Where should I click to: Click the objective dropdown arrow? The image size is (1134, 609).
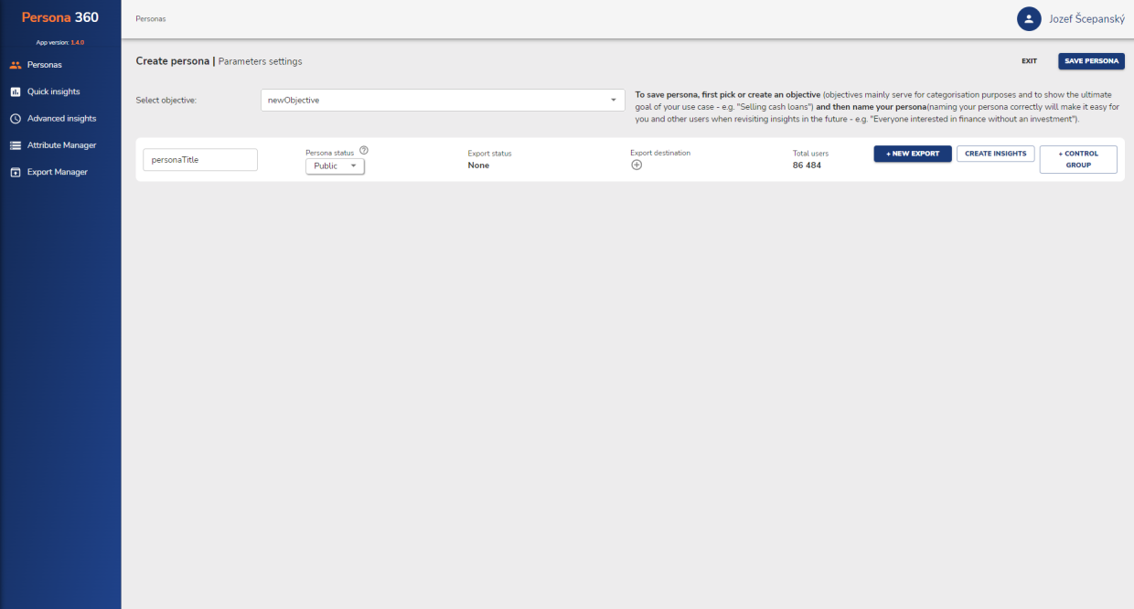click(x=613, y=101)
